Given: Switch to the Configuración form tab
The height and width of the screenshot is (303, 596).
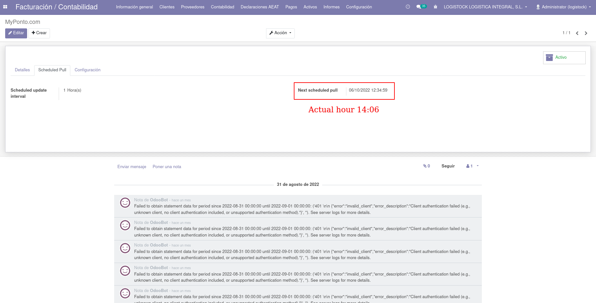Looking at the screenshot, I should pos(87,70).
